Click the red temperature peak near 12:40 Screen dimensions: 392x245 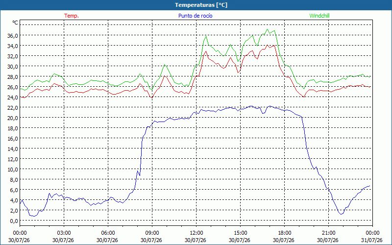(x=206, y=51)
